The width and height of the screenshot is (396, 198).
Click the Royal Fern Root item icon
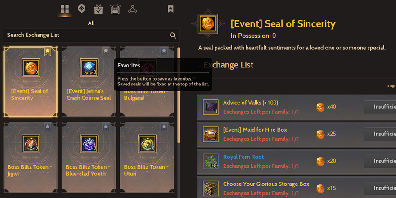point(211,161)
